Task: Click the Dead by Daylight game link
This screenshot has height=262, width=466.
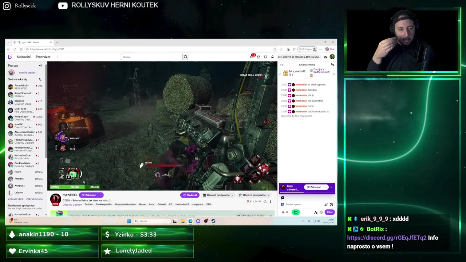Action: (72, 205)
